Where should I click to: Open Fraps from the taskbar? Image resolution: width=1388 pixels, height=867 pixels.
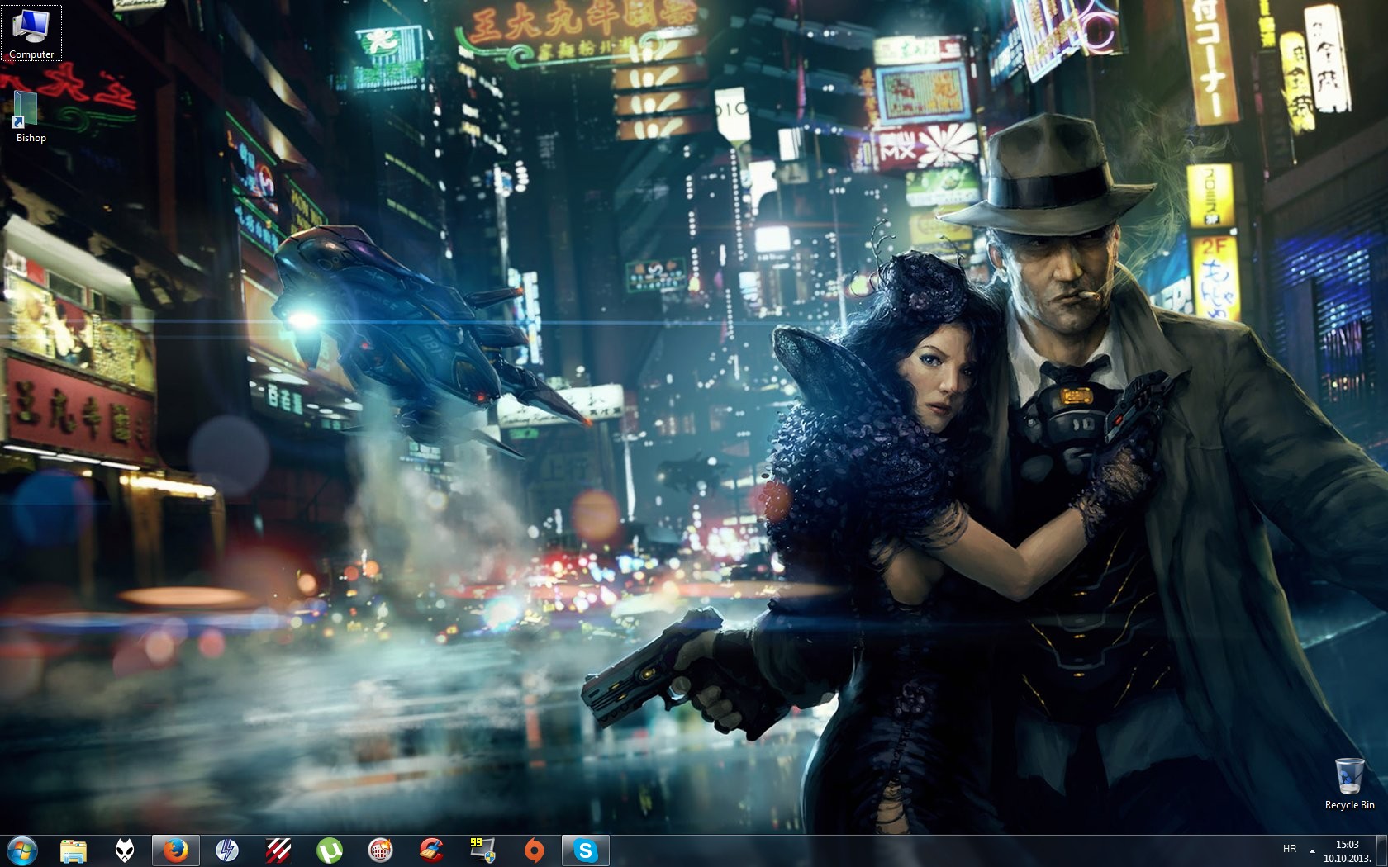tap(482, 850)
